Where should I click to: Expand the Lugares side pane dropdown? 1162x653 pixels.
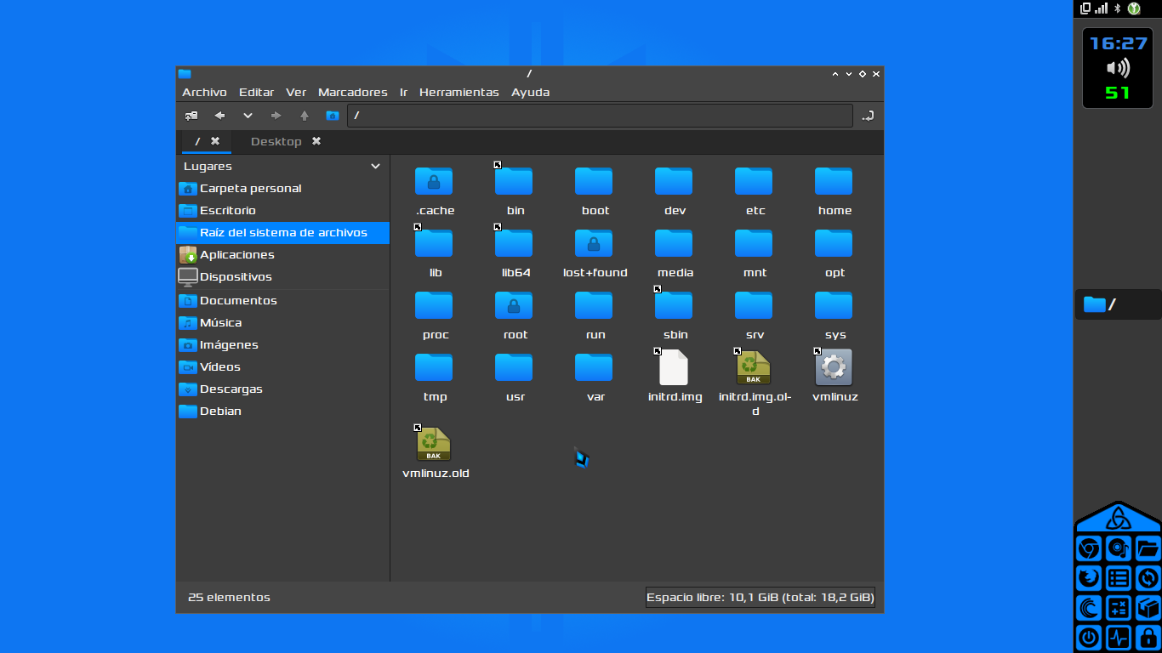click(375, 167)
